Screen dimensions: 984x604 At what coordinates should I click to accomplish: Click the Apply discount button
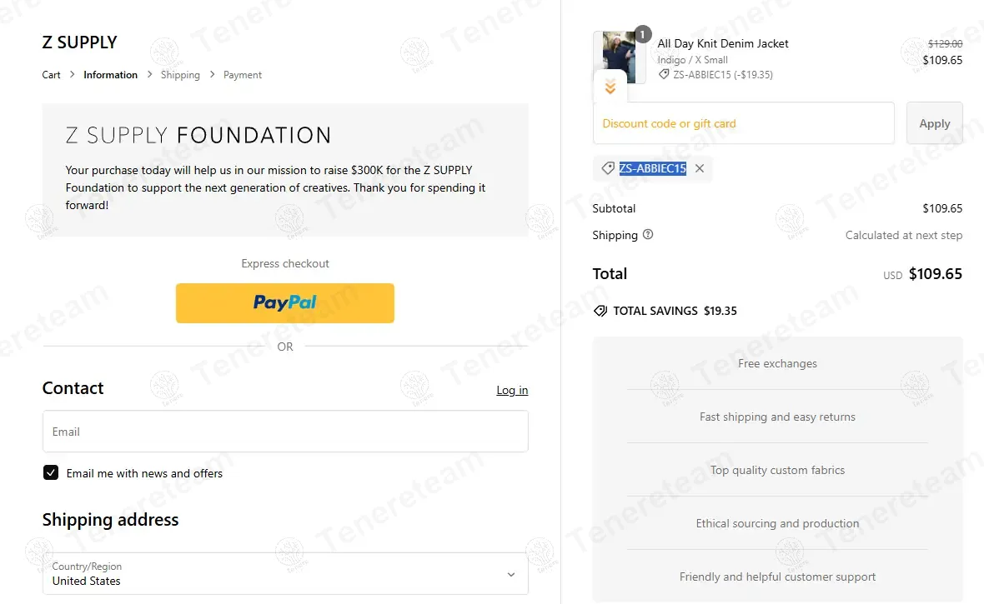pyautogui.click(x=934, y=123)
